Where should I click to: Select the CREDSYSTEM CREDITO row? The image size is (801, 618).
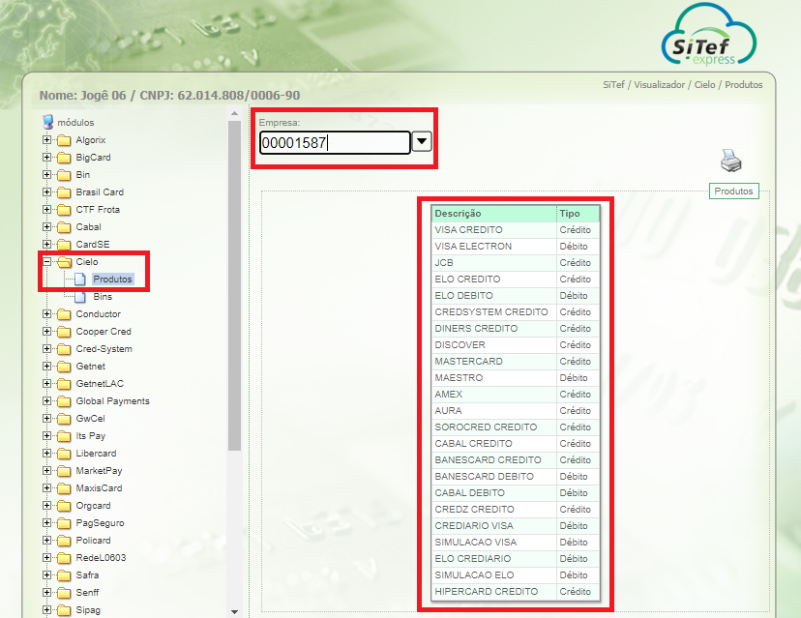[516, 312]
